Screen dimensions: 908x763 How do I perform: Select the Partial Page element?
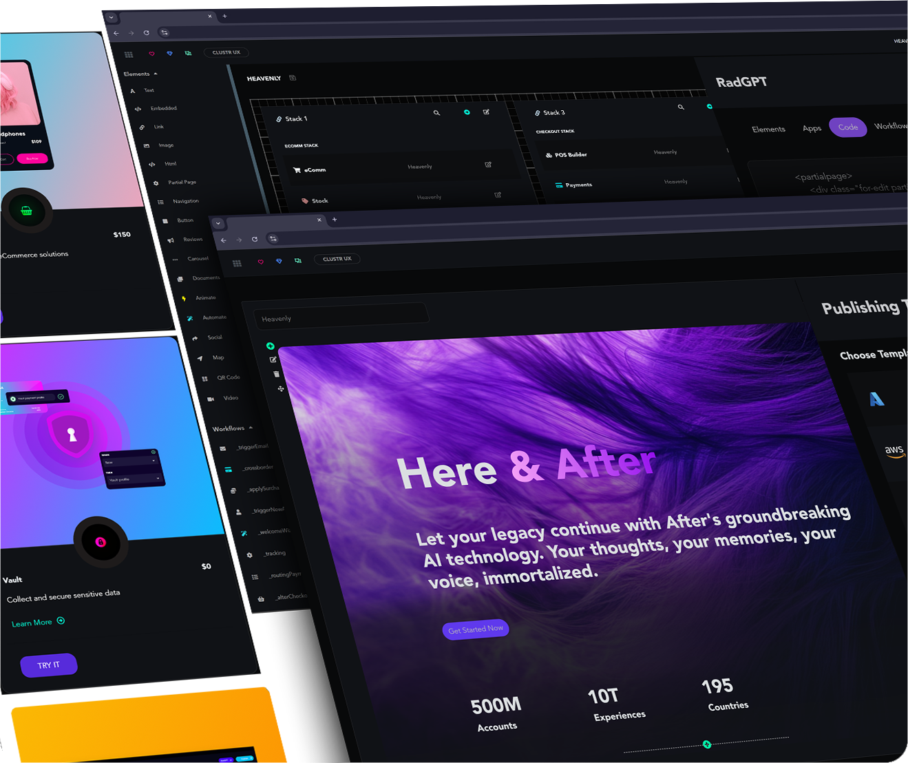click(182, 182)
